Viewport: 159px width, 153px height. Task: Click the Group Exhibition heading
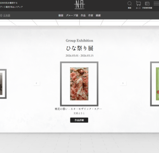pos(79,41)
